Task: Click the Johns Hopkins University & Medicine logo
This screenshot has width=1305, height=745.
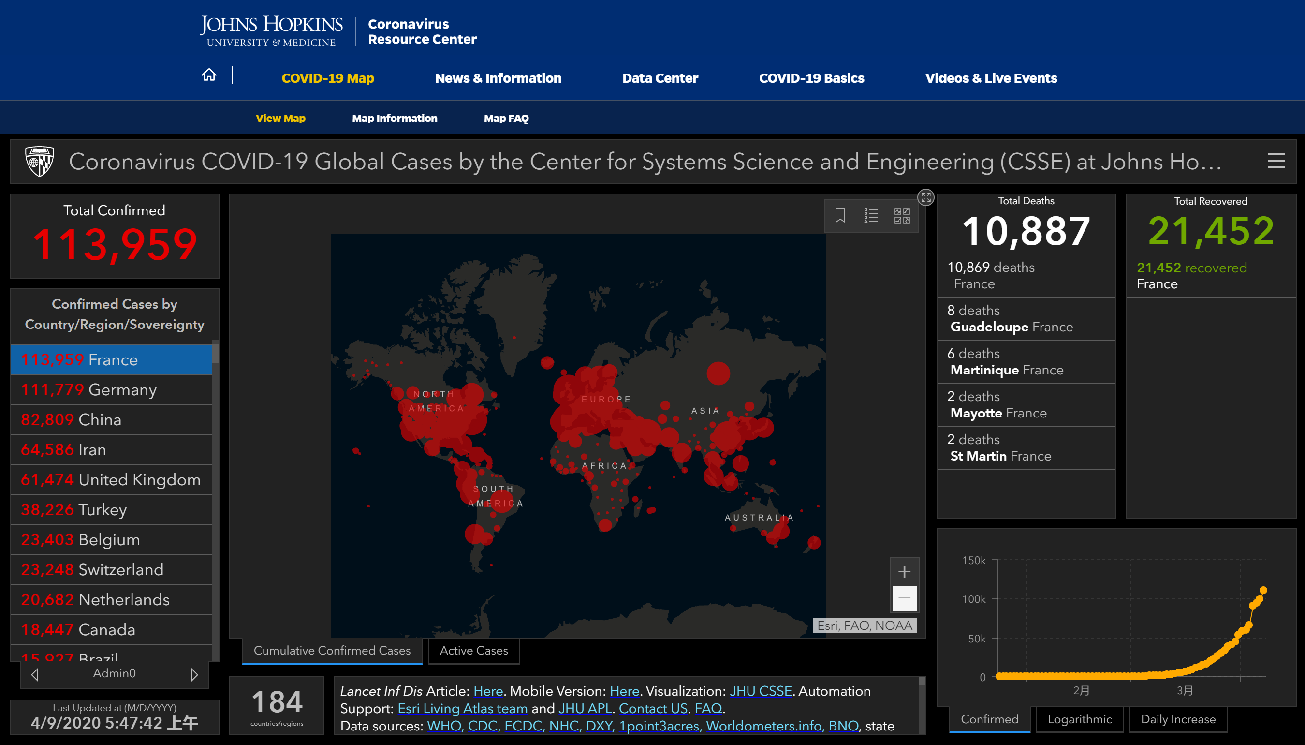Action: coord(271,31)
